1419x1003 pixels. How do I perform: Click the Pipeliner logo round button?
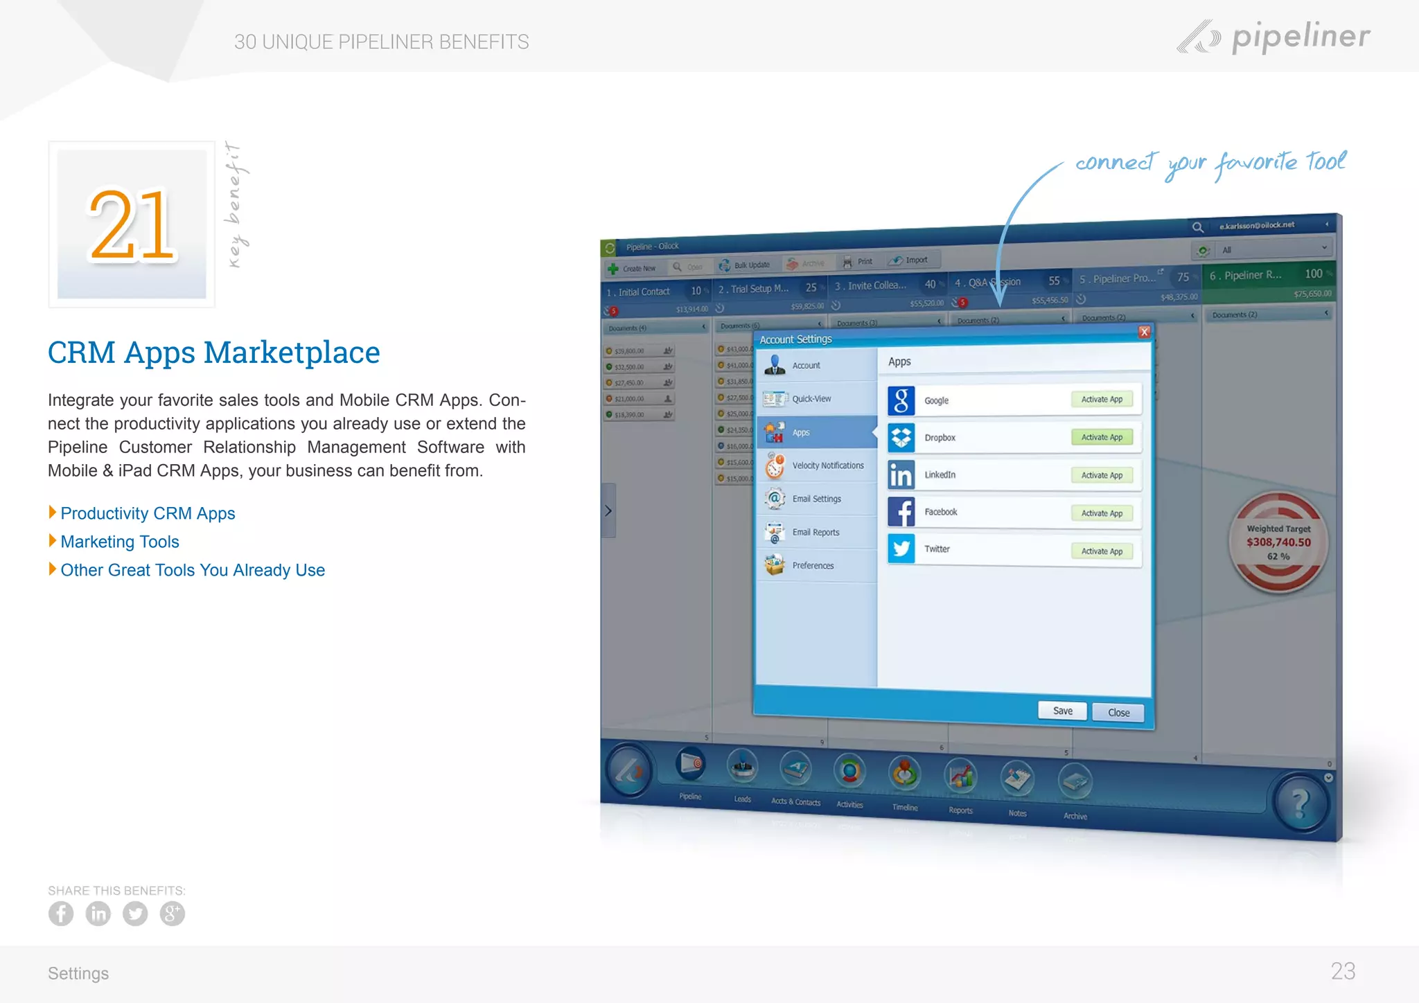pyautogui.click(x=629, y=770)
